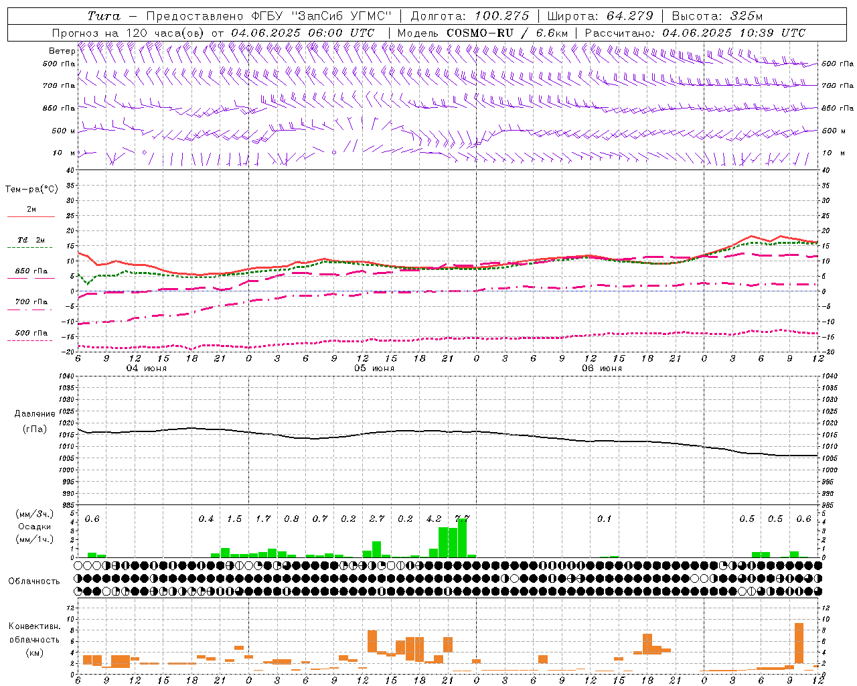Viewport: 857px width, 686px height.
Task: Click the "Конвективн." convective cloud label
Action: 35,626
